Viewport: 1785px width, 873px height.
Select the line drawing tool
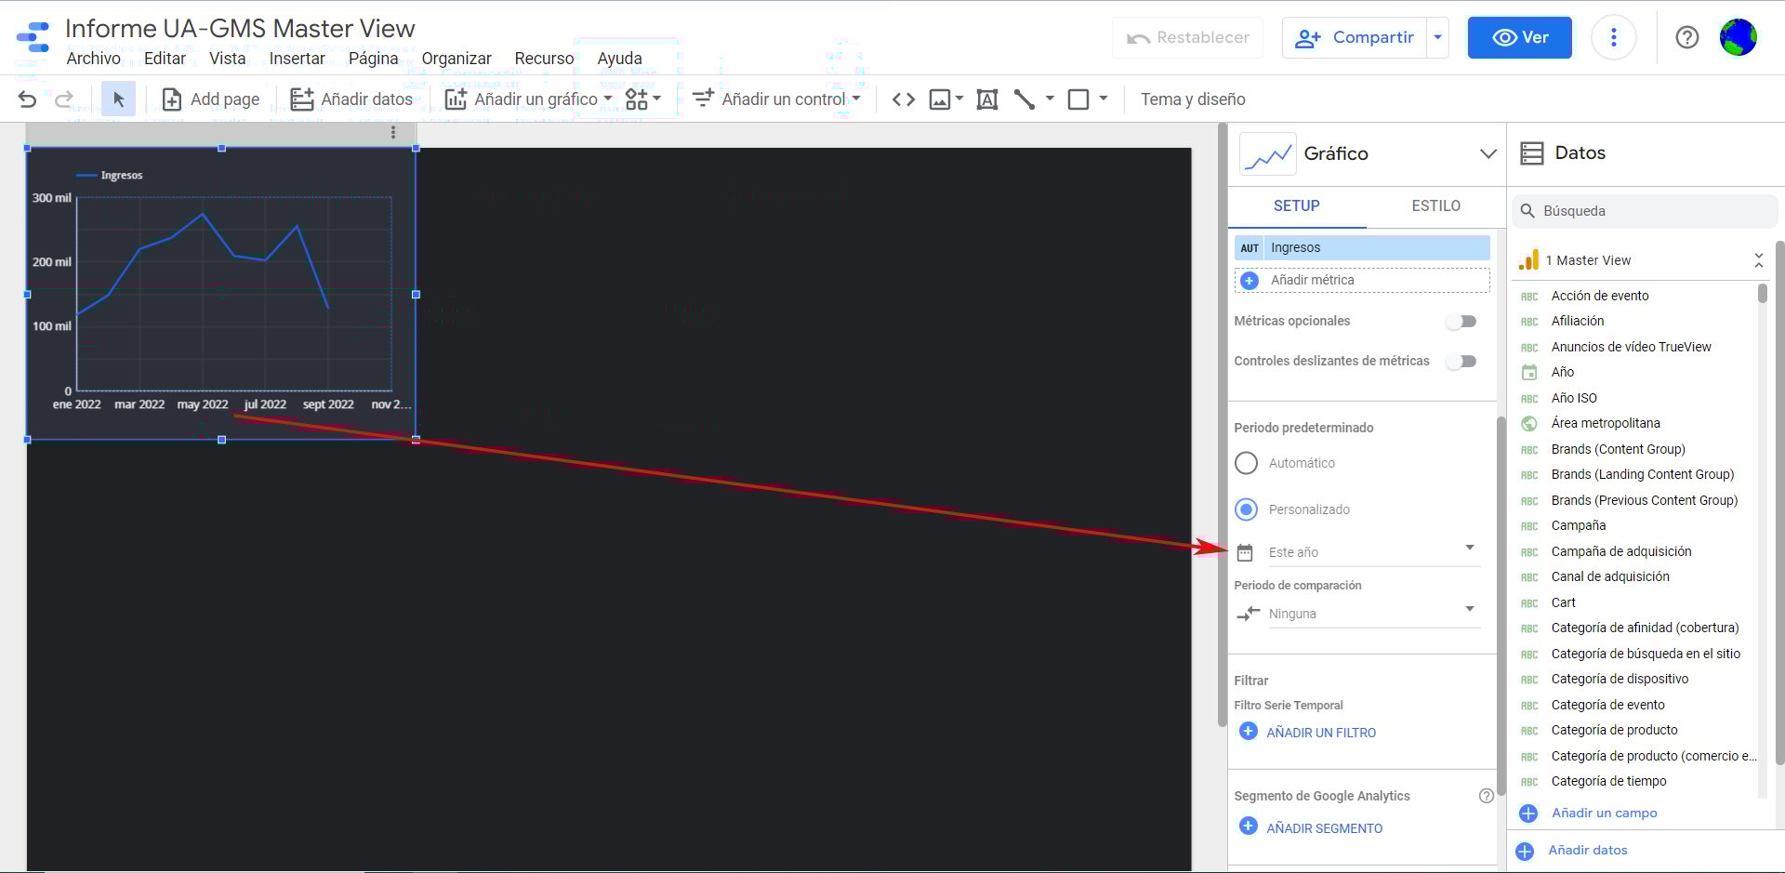click(1024, 99)
